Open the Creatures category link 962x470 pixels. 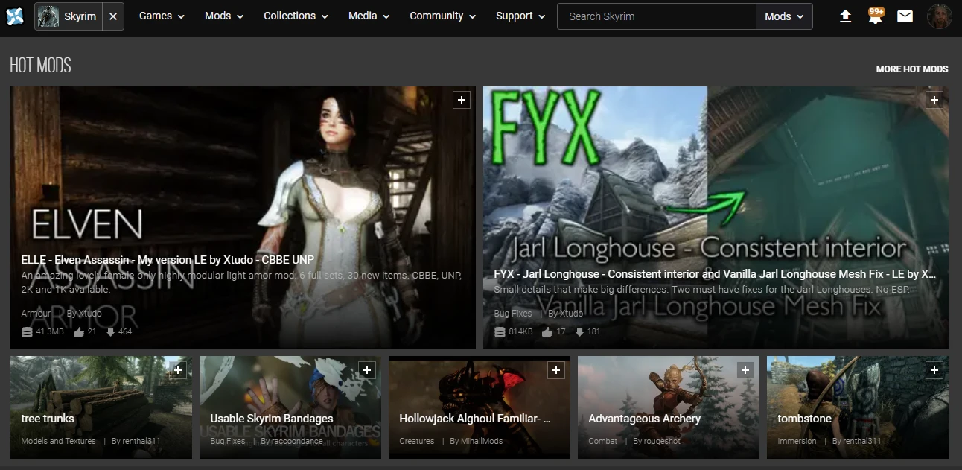(417, 441)
